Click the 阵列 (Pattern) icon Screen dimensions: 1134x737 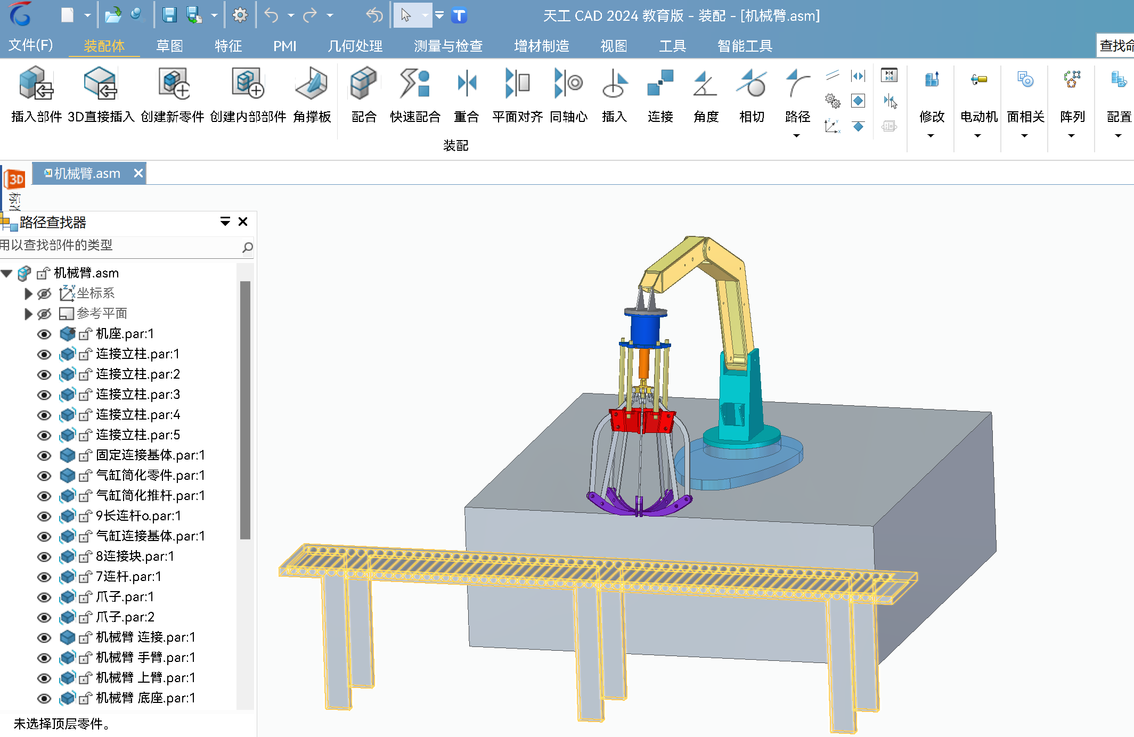click(1072, 80)
